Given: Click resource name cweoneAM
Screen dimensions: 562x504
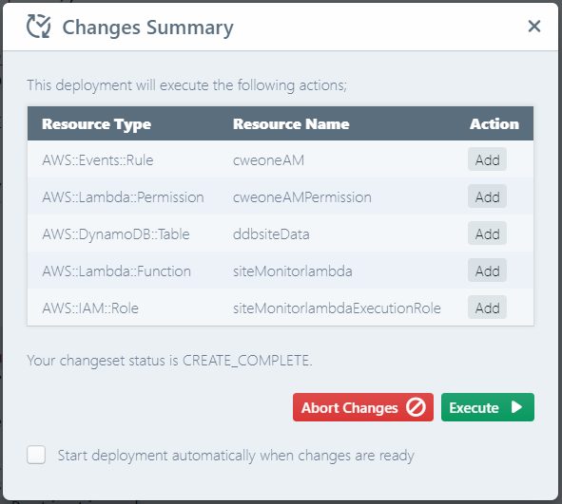Looking at the screenshot, I should point(268,159).
